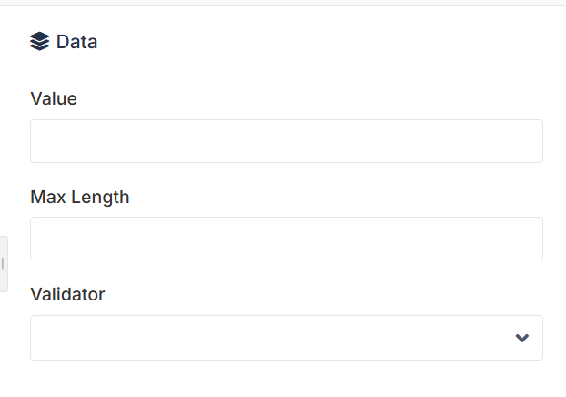The height and width of the screenshot is (397, 566).
Task: Click the Value field label
Action: pyautogui.click(x=54, y=98)
